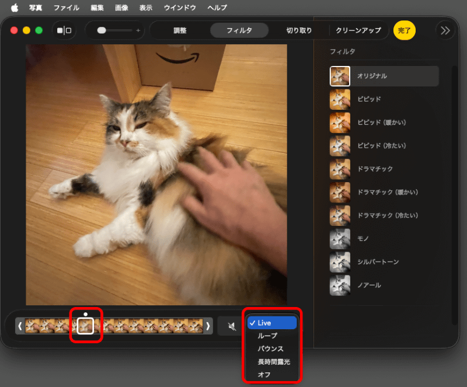
Task: Click the red close window button
Action: [x=13, y=30]
